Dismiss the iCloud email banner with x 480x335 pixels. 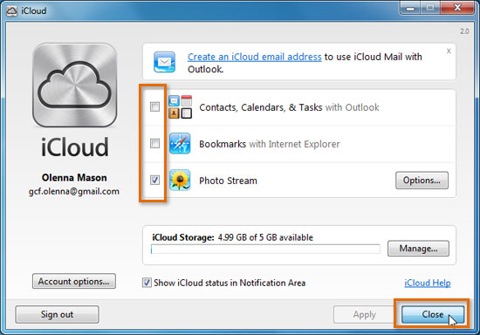click(x=449, y=51)
